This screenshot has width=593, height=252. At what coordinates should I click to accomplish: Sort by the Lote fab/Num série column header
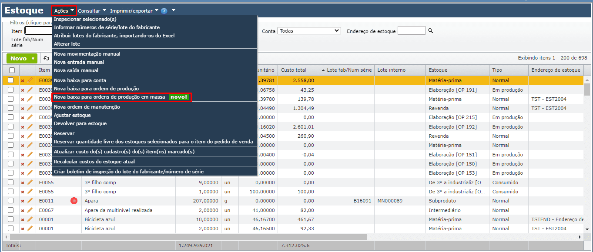click(x=348, y=70)
